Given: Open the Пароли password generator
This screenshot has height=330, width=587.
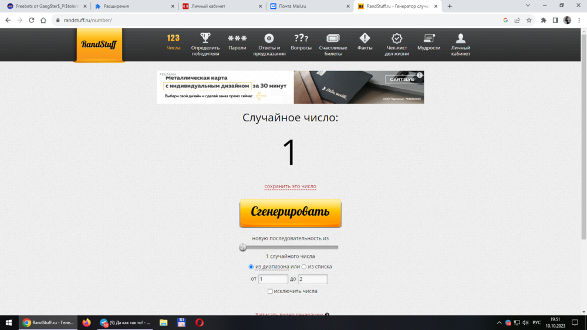Looking at the screenshot, I should point(237,42).
